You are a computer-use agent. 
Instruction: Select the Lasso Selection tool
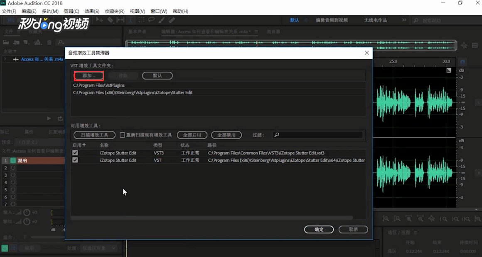click(151, 20)
